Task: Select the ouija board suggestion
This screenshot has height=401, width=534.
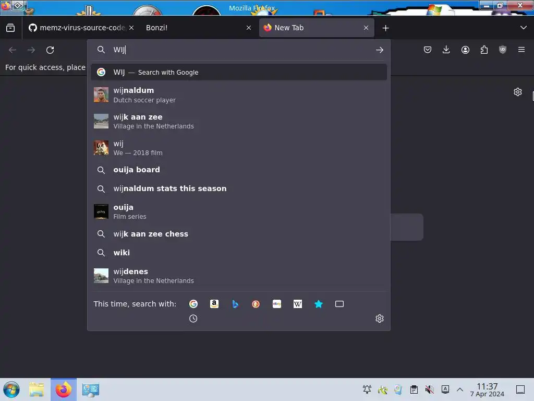Action: click(239, 170)
